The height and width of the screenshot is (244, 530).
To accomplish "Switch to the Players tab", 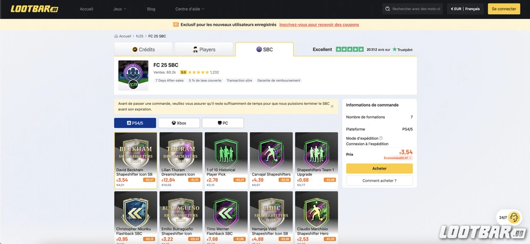I will coord(204,50).
